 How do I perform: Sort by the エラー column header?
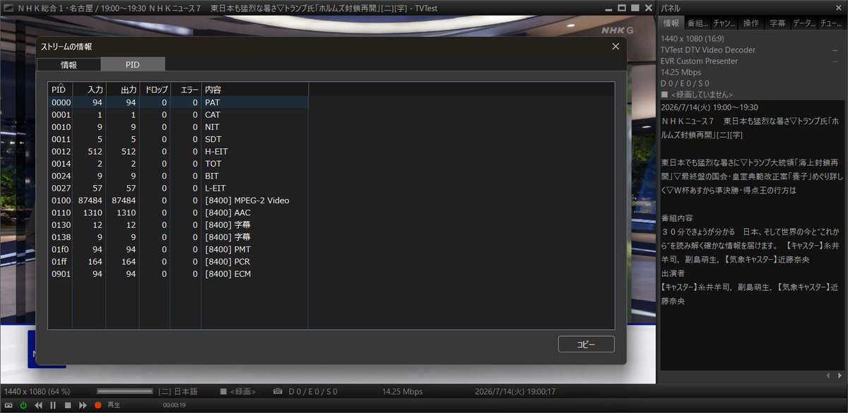point(186,90)
